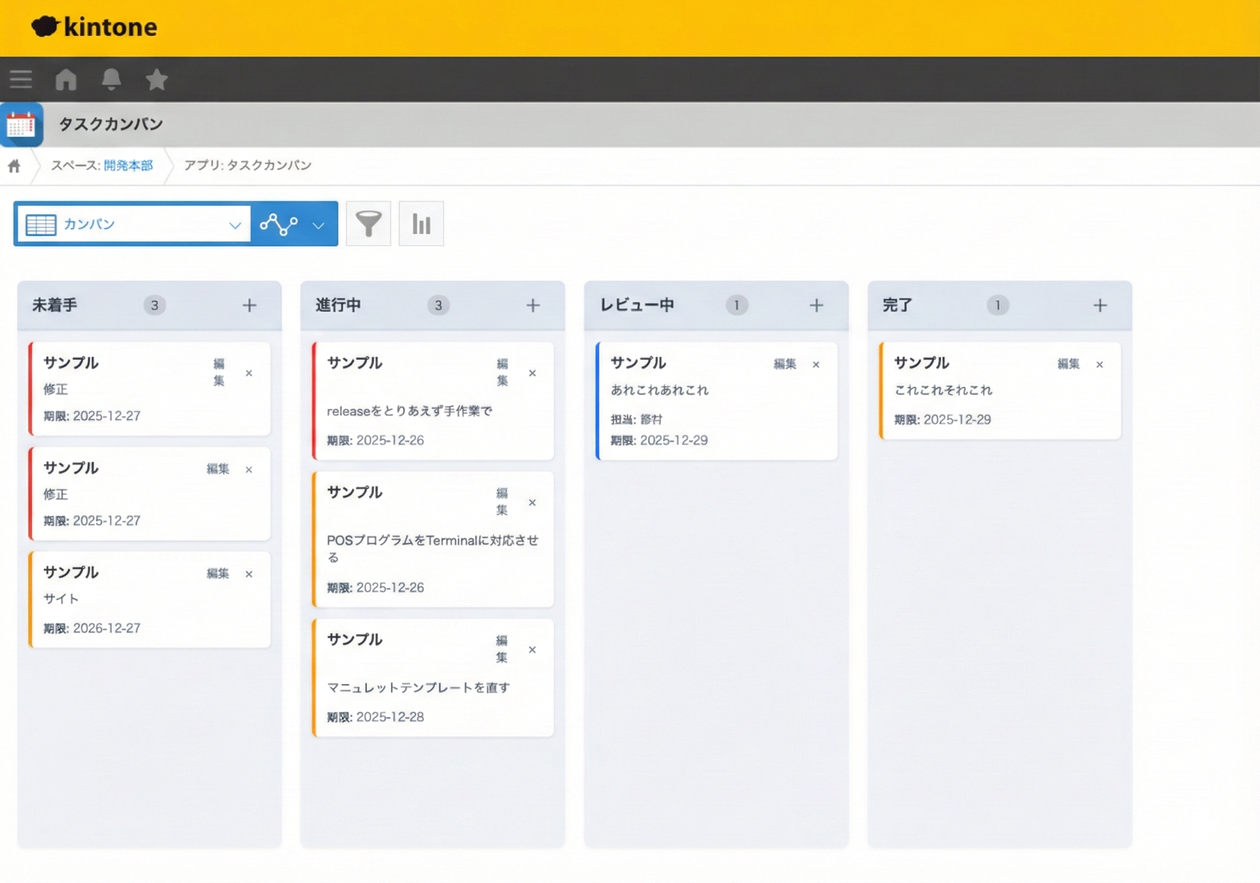Click the タスクカンバン calendar app icon

(21, 125)
